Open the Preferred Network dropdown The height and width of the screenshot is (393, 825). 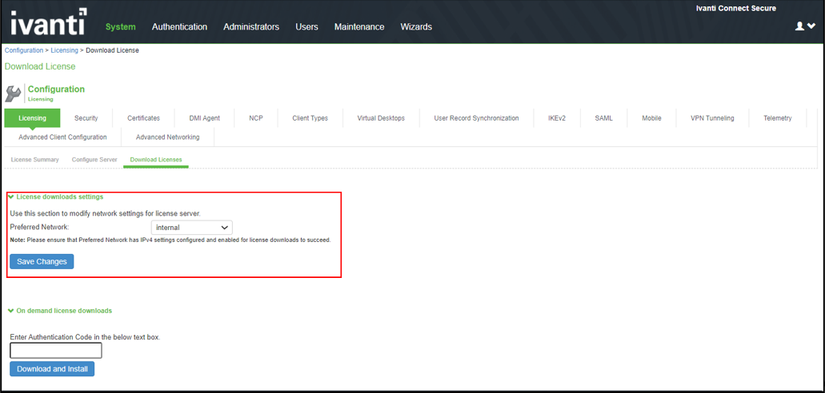[x=191, y=228]
